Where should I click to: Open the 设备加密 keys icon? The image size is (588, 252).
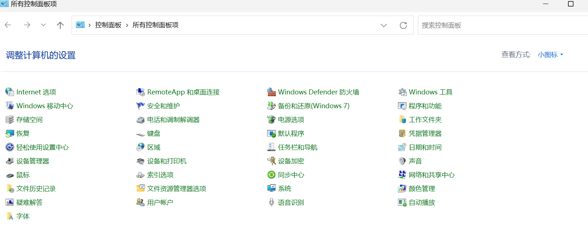click(271, 161)
